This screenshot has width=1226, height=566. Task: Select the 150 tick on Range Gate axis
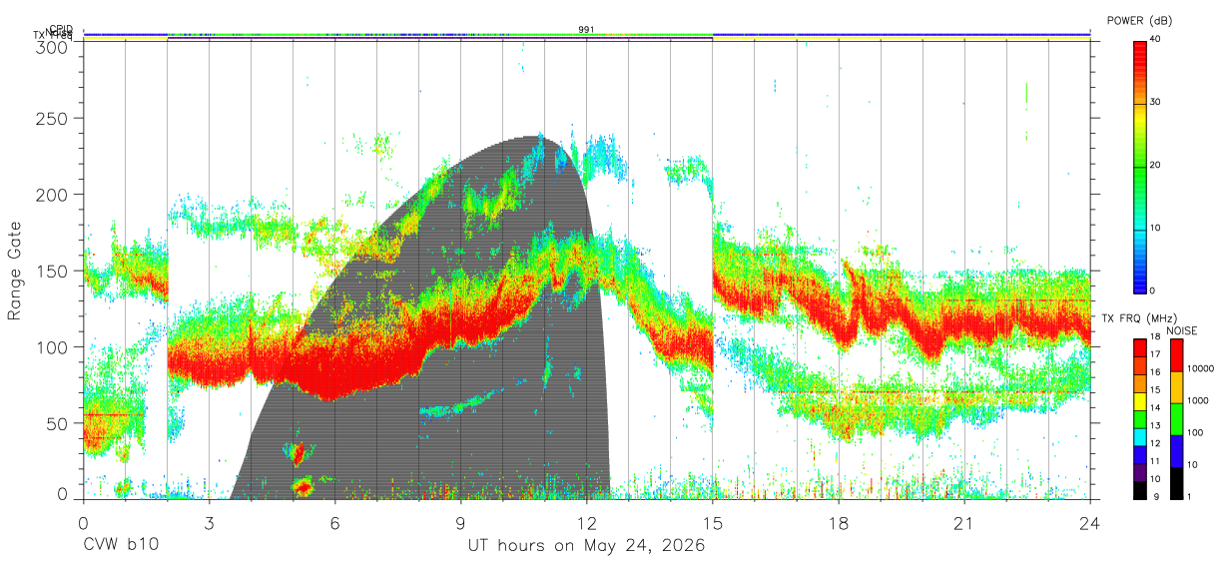pyautogui.click(x=53, y=271)
